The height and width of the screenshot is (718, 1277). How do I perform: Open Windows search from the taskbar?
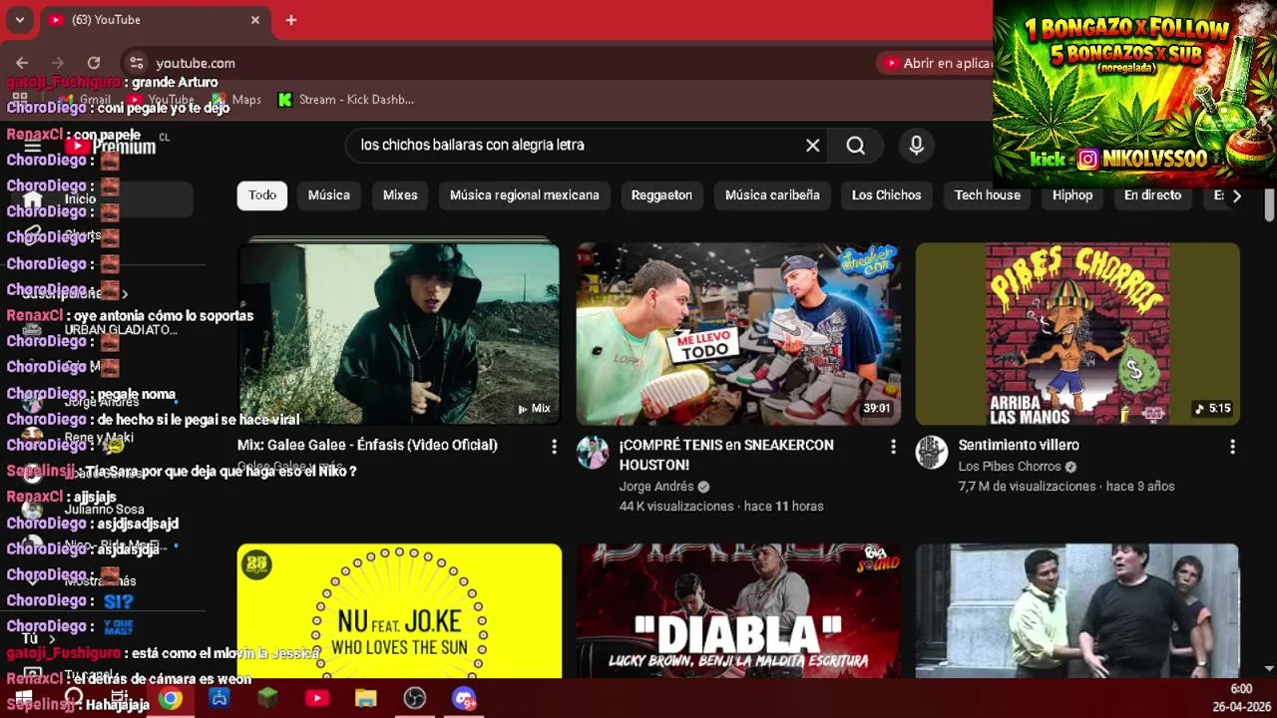[73, 698]
